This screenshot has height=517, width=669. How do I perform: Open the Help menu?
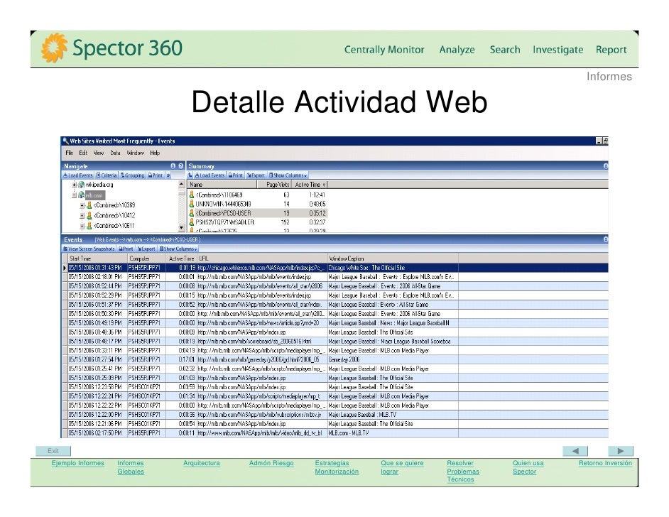[x=155, y=153]
